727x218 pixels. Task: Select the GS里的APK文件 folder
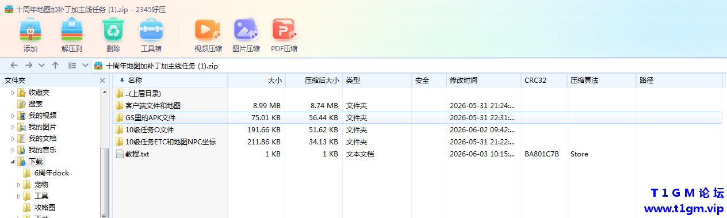tap(418, 117)
